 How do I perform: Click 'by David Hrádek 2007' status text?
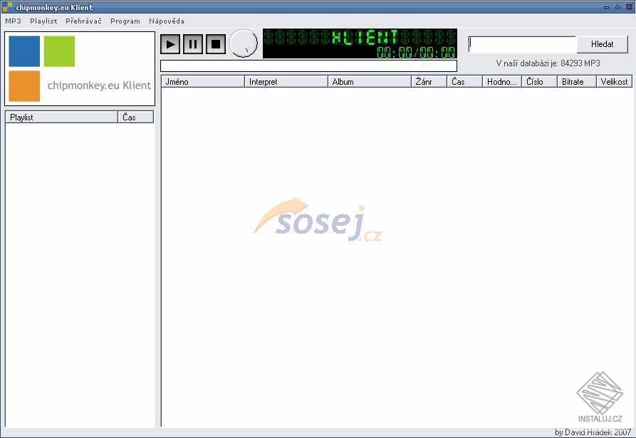pos(593,432)
